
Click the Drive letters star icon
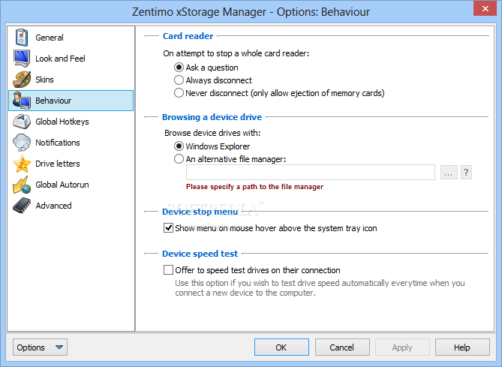coord(22,164)
